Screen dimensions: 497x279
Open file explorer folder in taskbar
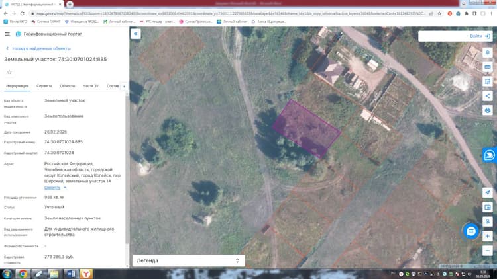[54, 274]
